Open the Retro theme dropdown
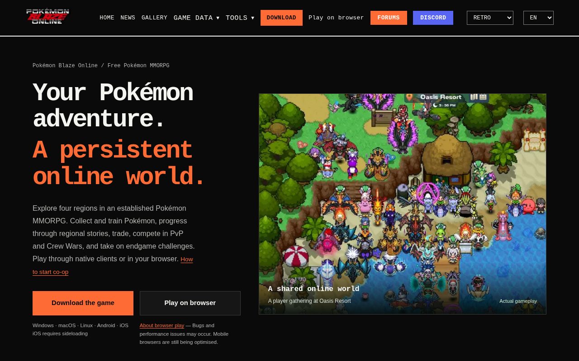This screenshot has height=361, width=579. point(490,18)
